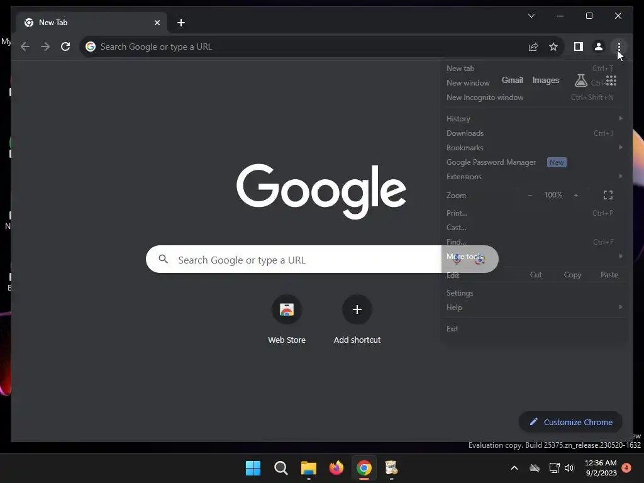Open the Chrome three-dot menu button
Viewport: 644px width, 483px height.
619,47
